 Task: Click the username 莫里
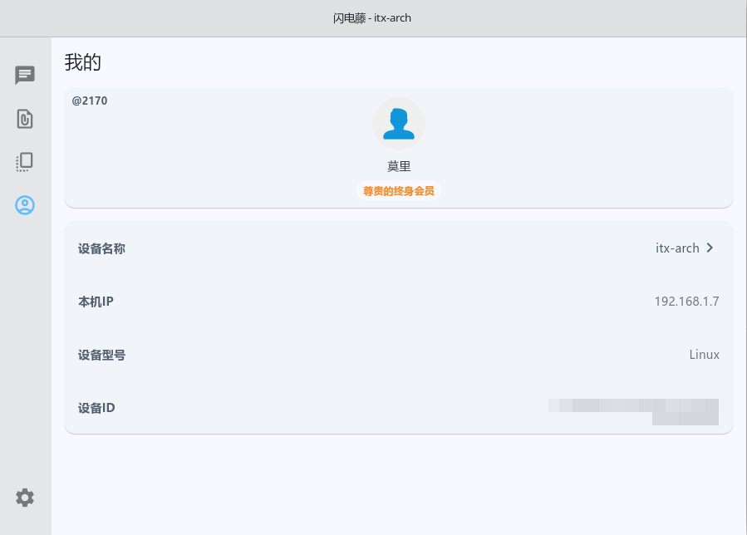399,166
